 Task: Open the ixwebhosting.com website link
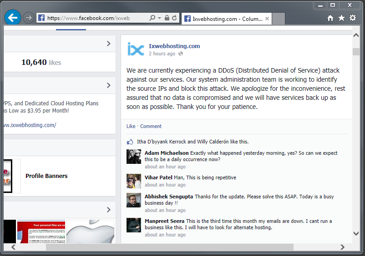[x=30, y=125]
